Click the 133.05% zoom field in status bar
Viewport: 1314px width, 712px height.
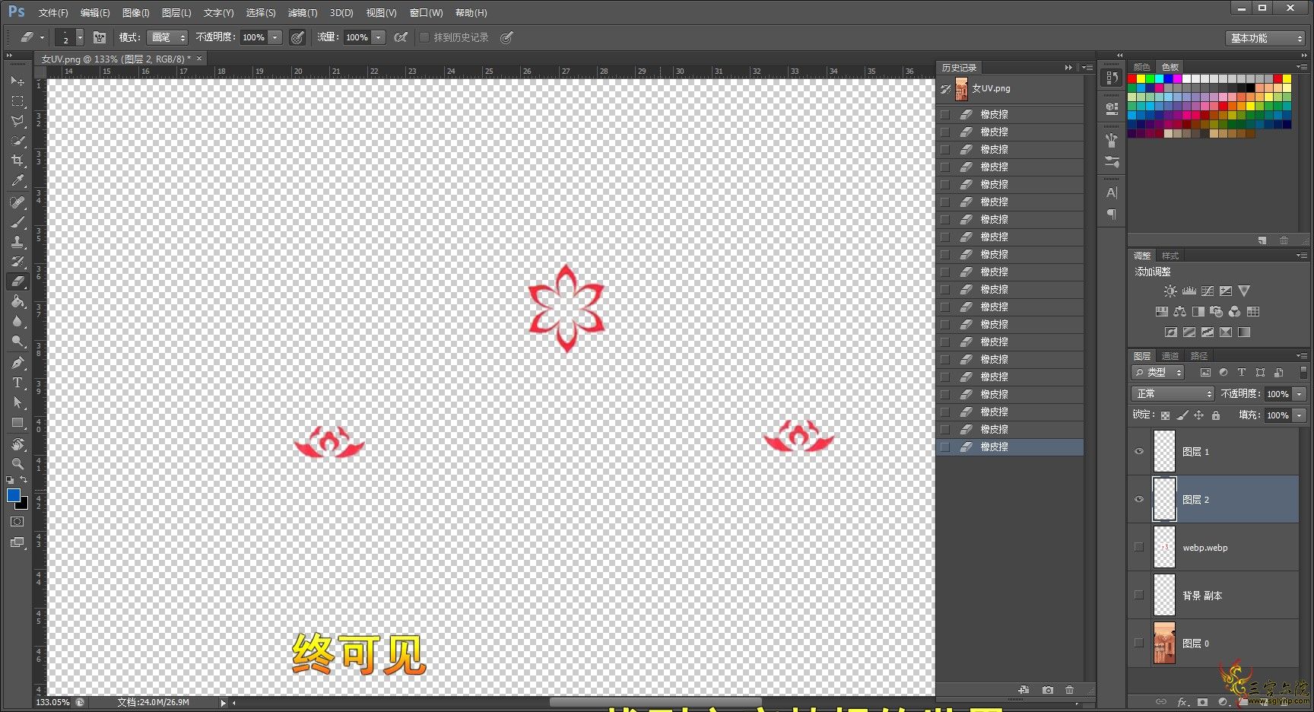(x=52, y=702)
